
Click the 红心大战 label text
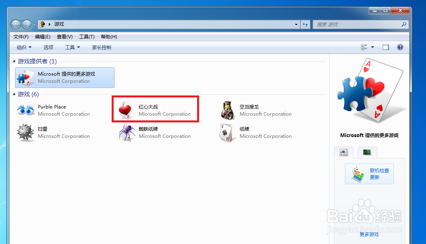[x=148, y=107]
